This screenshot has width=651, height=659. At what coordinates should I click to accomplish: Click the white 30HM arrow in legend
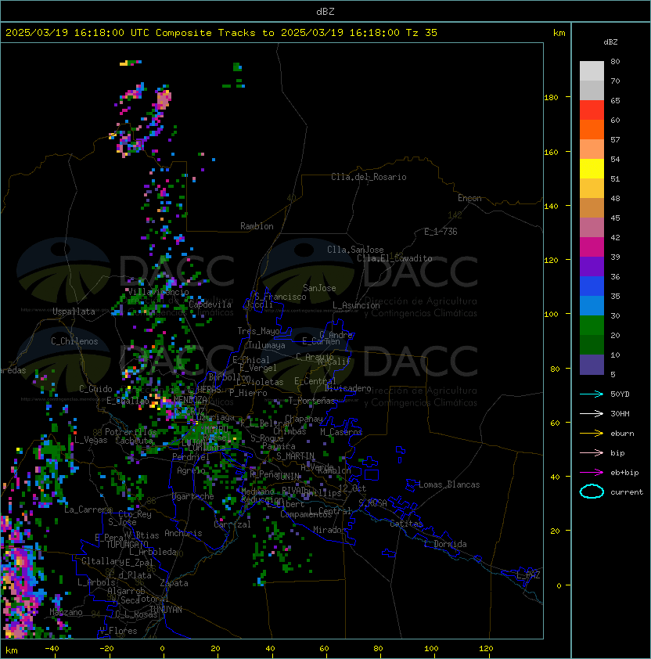(x=592, y=413)
